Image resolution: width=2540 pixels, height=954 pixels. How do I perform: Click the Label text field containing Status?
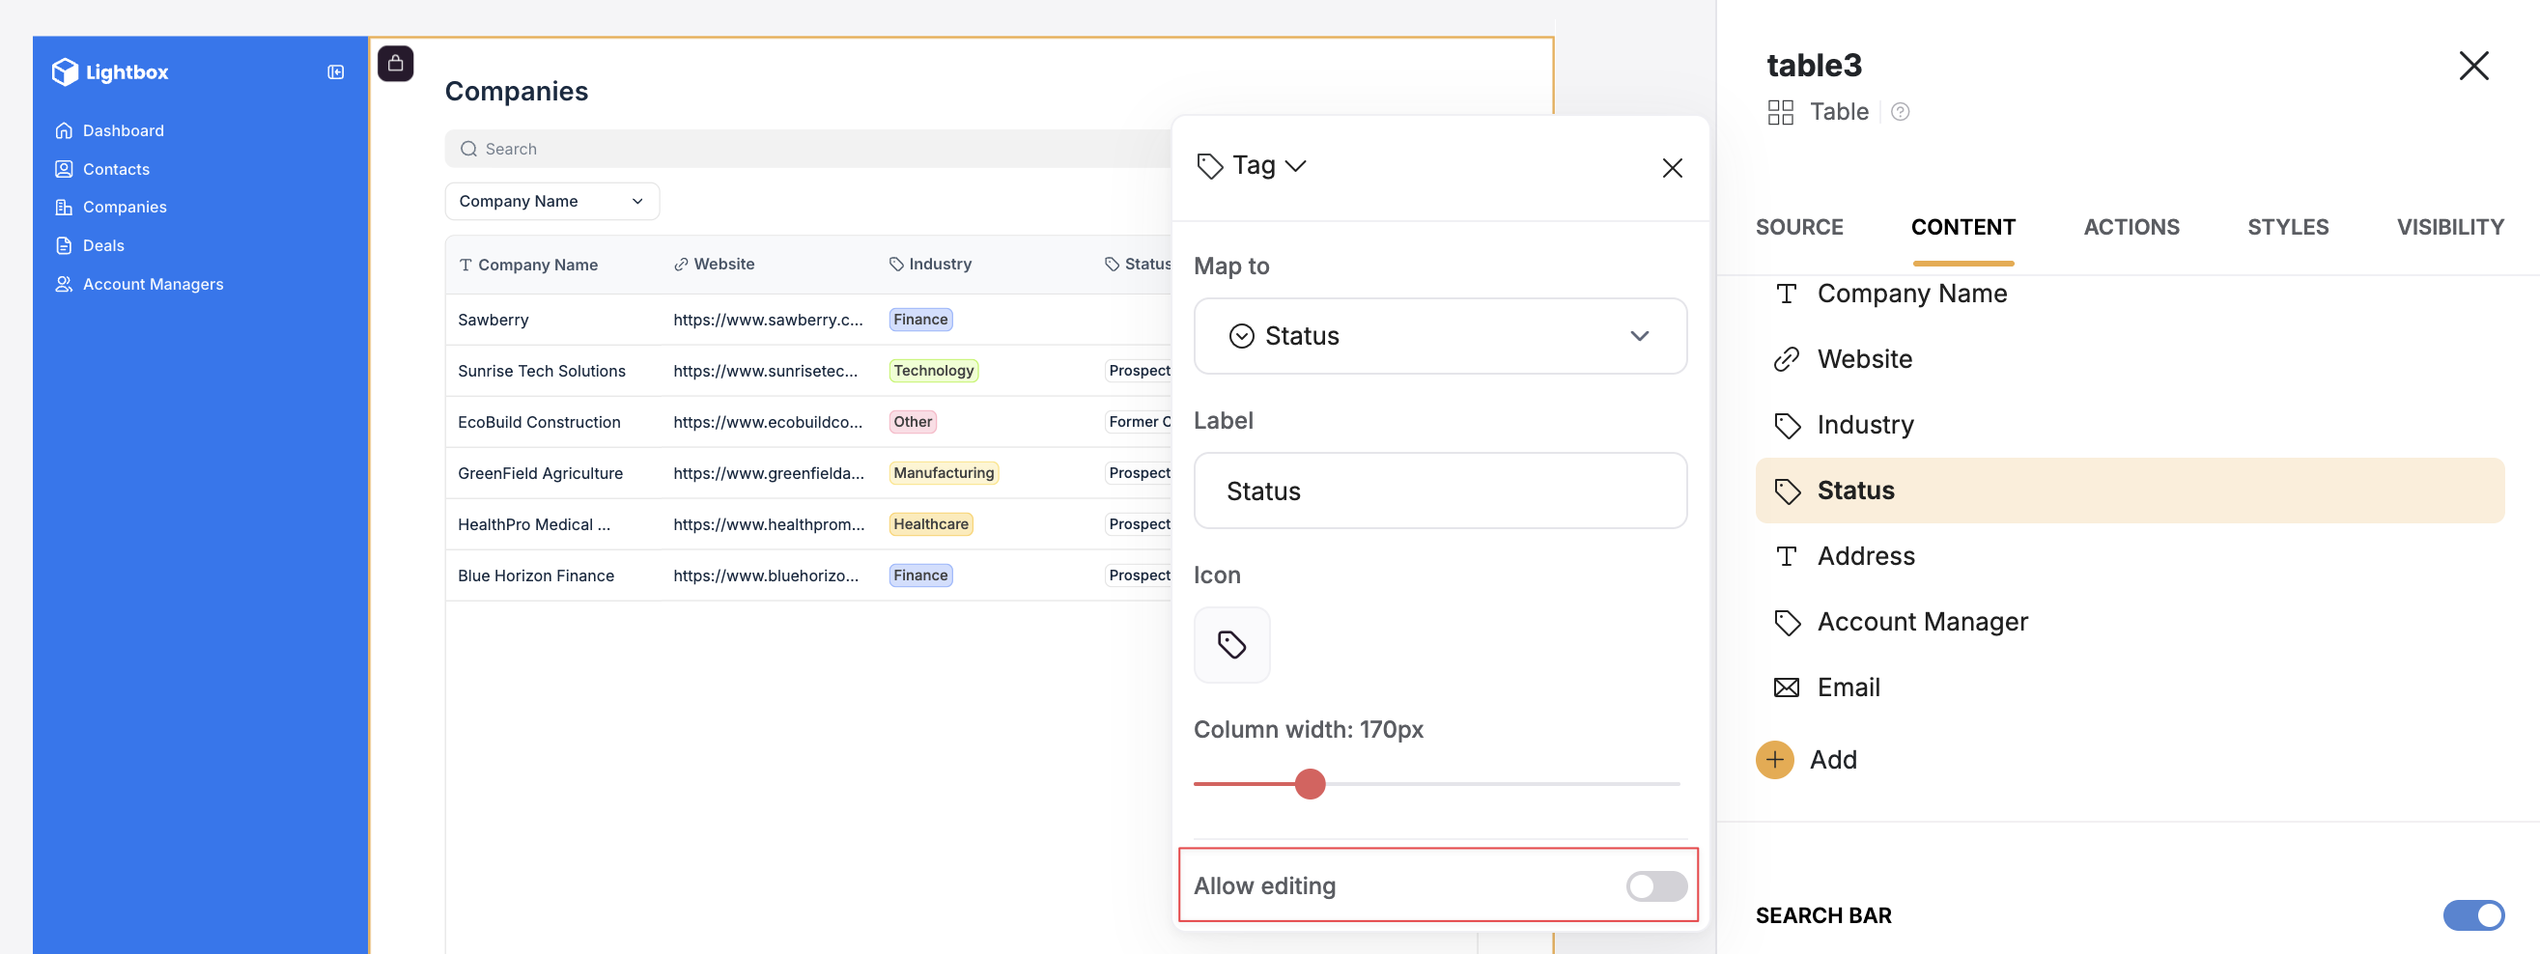pos(1439,491)
